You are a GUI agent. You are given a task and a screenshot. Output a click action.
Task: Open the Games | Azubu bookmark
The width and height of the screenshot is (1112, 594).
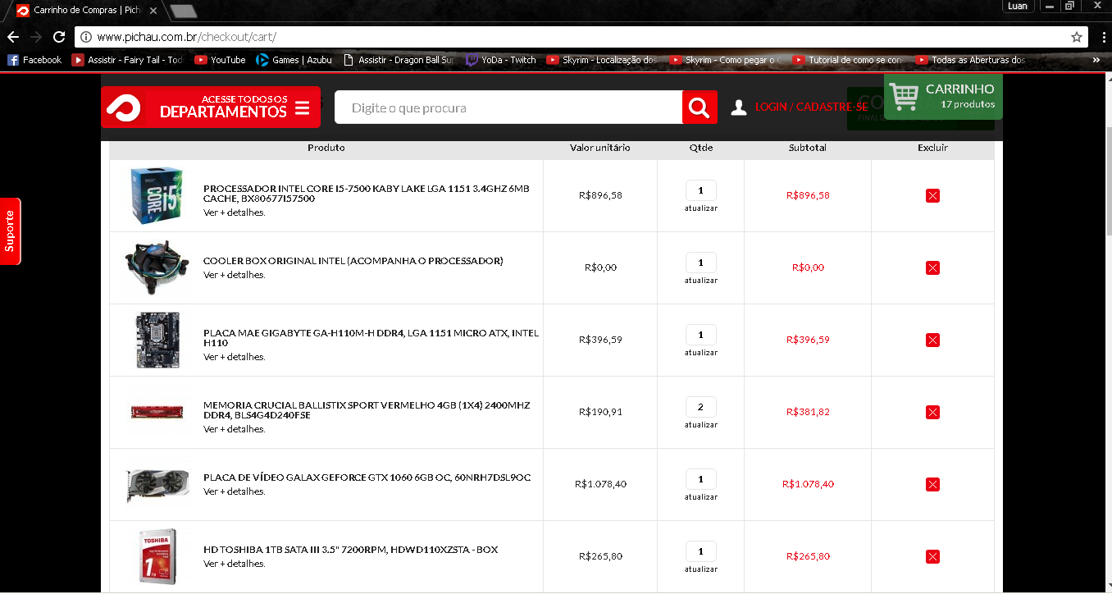click(x=294, y=60)
